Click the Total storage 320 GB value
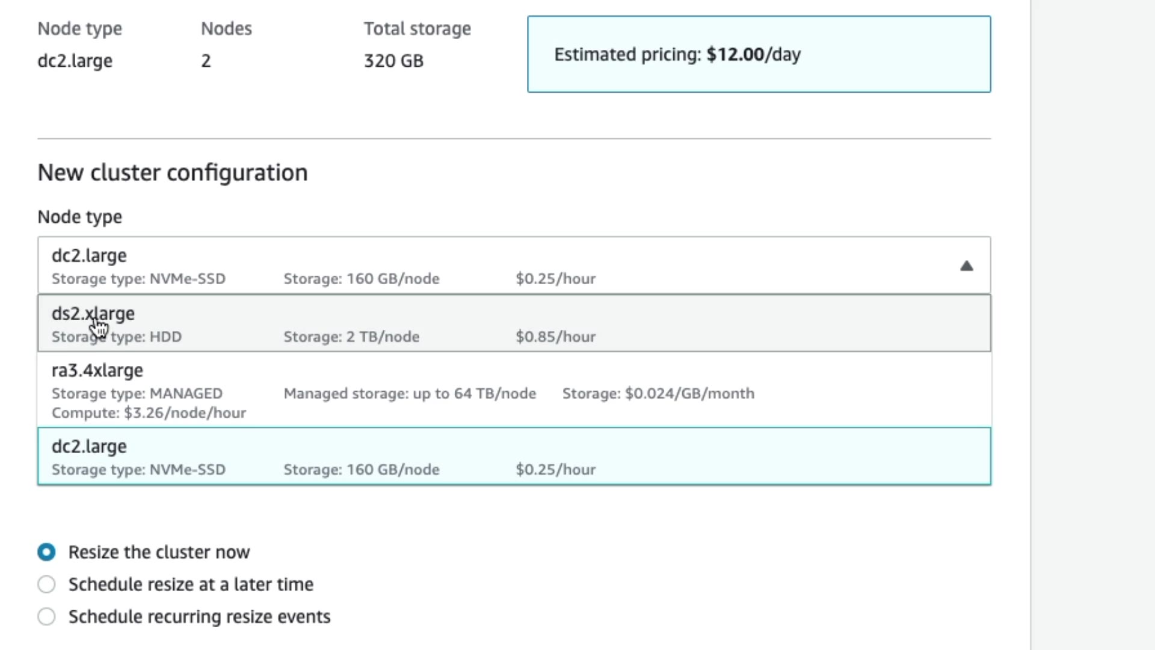This screenshot has width=1155, height=650. [393, 61]
